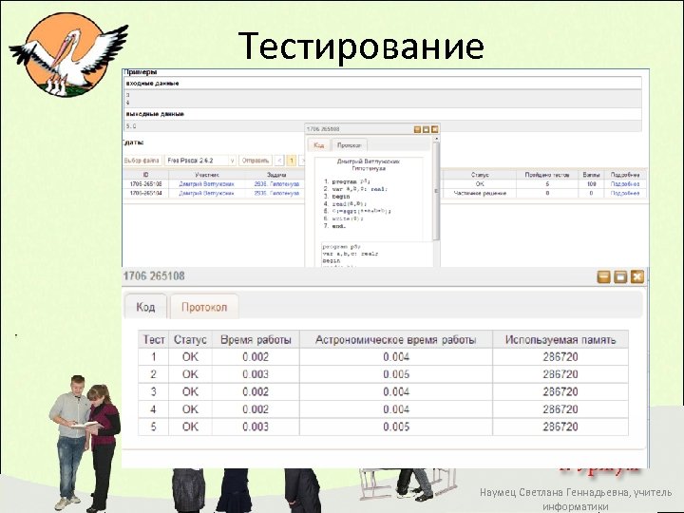Select memory 286720 of test 3
Screen dimensions: 684x513
pos(560,391)
